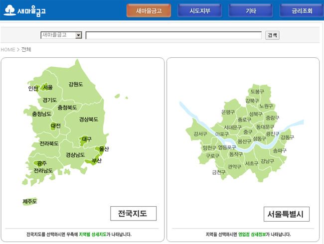Go to HOME breadcrumb link
The image size is (324, 244).
pyautogui.click(x=8, y=50)
